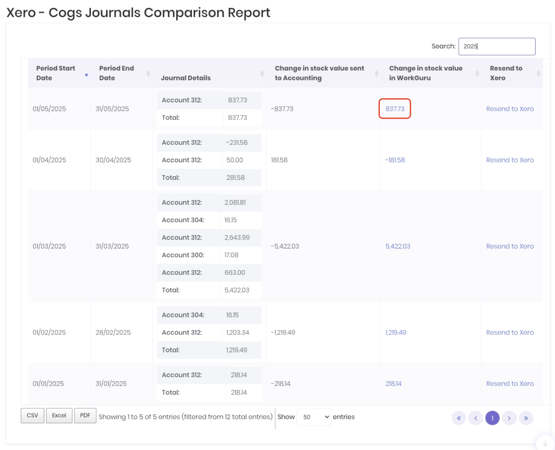555x450 pixels.
Task: Go to next page arrow
Action: coord(509,418)
